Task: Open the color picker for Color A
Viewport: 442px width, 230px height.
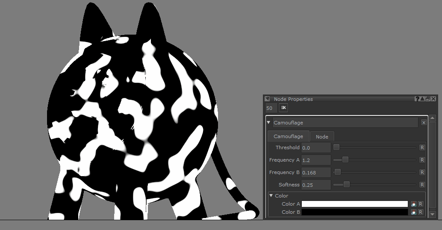Action: coord(413,204)
